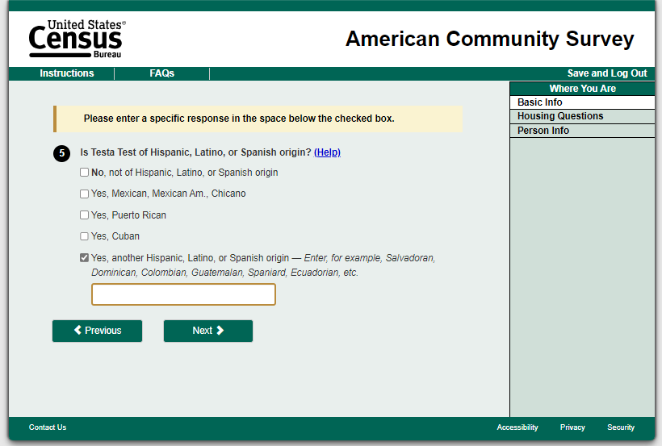Check the 'No, not of Hispanic' checkbox
Screen dimensions: 662x446
pyautogui.click(x=85, y=173)
